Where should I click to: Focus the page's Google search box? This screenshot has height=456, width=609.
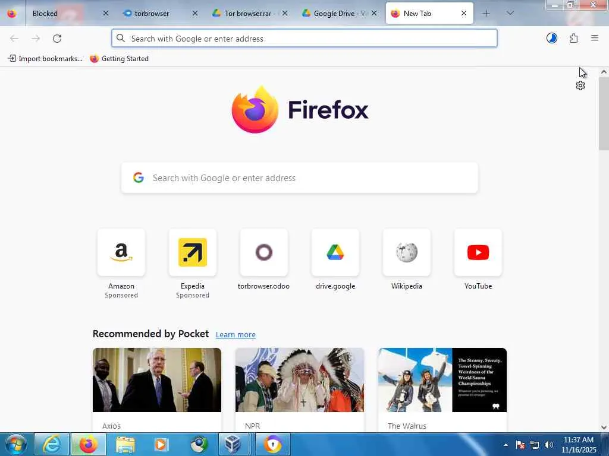tap(300, 178)
